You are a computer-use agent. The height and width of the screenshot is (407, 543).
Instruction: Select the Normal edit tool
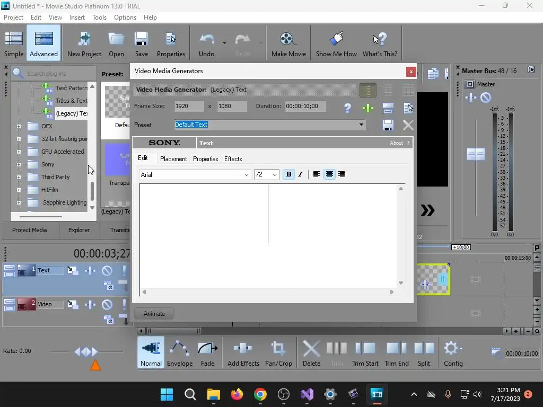[151, 353]
